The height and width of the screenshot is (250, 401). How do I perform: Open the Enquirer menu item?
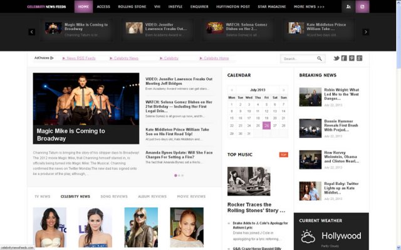(x=199, y=7)
